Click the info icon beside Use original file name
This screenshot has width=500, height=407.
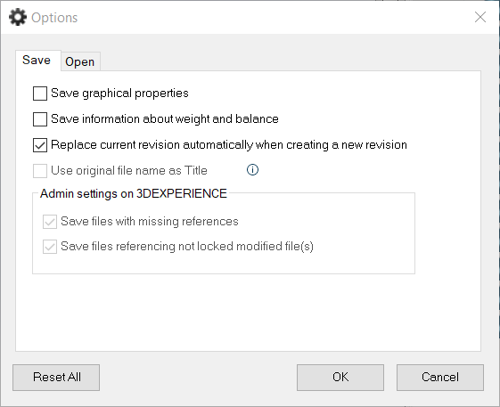tap(252, 170)
